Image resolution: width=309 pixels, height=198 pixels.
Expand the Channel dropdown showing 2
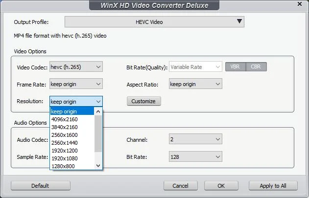(195, 139)
